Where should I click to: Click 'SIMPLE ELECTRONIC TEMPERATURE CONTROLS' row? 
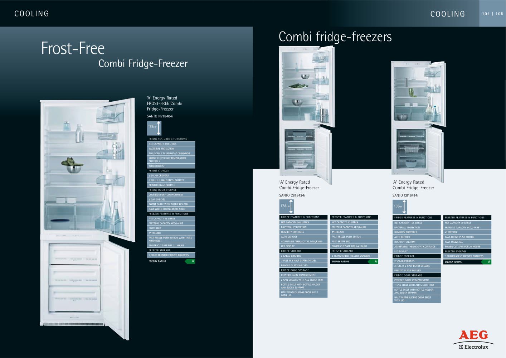[x=171, y=160]
